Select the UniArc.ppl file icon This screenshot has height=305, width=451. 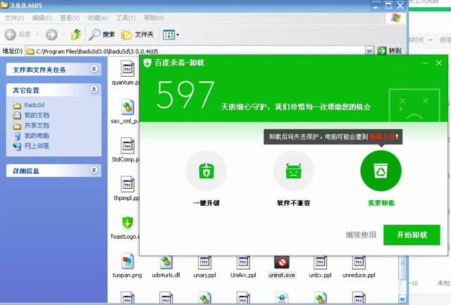point(243,261)
